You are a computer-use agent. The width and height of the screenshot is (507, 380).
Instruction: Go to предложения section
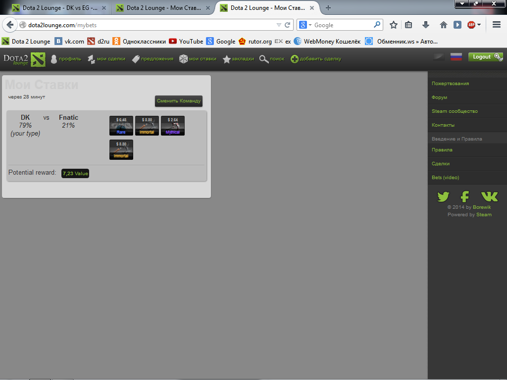point(152,59)
